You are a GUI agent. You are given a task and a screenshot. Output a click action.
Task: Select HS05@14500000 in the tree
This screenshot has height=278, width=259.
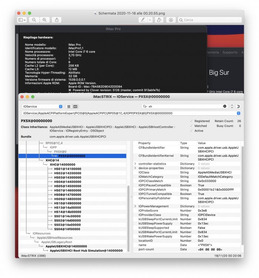point(68,186)
